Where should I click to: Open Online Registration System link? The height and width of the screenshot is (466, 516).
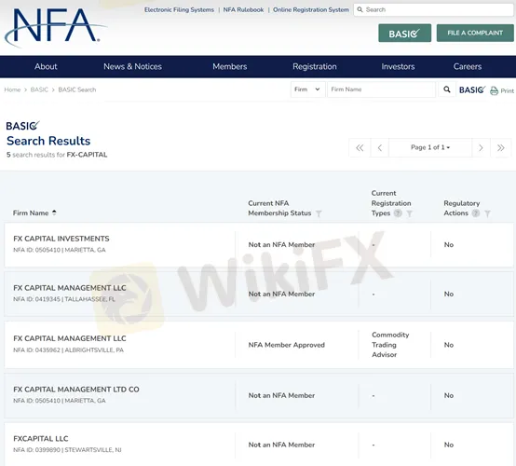point(311,10)
